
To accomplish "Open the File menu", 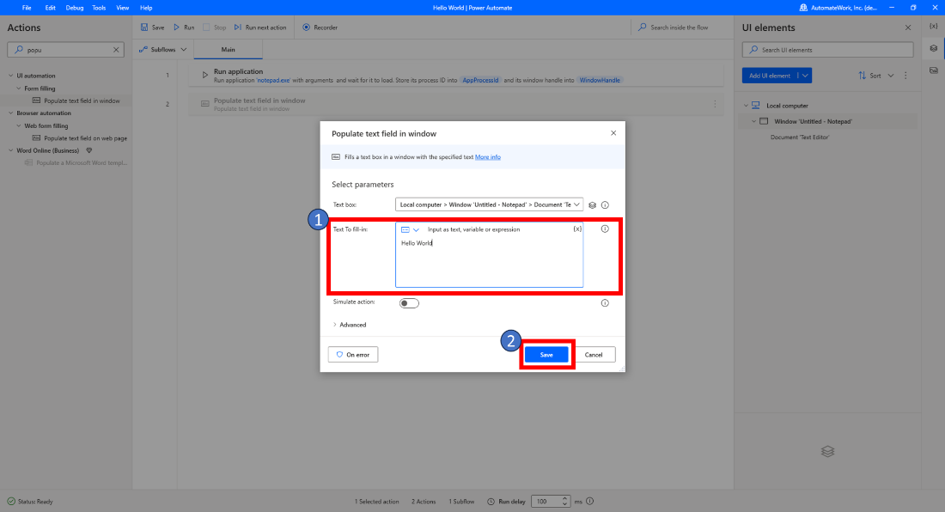I will tap(27, 8).
